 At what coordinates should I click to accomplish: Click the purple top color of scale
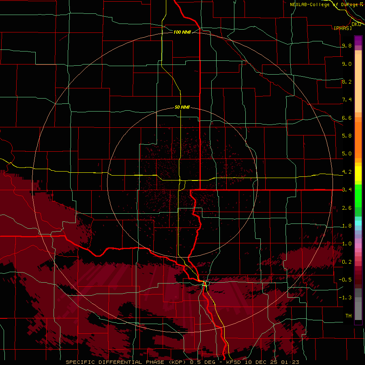tap(358, 41)
